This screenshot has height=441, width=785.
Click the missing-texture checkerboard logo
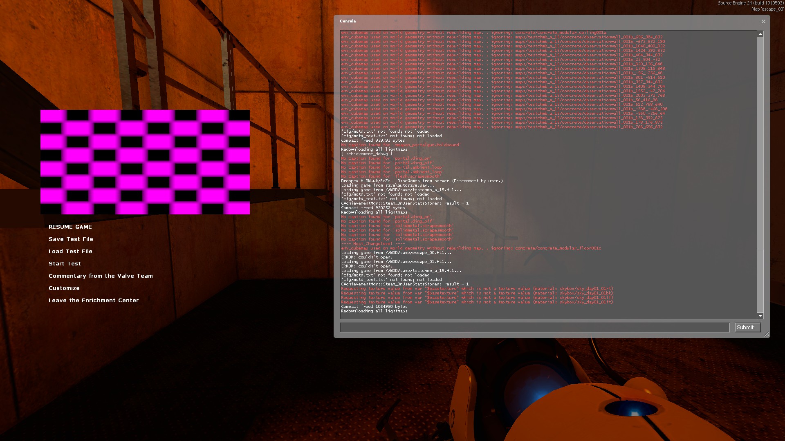(x=145, y=162)
